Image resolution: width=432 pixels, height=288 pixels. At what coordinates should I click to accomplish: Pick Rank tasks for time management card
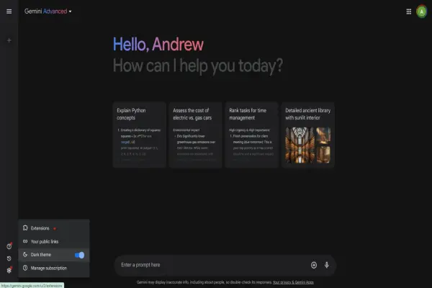pos(251,135)
